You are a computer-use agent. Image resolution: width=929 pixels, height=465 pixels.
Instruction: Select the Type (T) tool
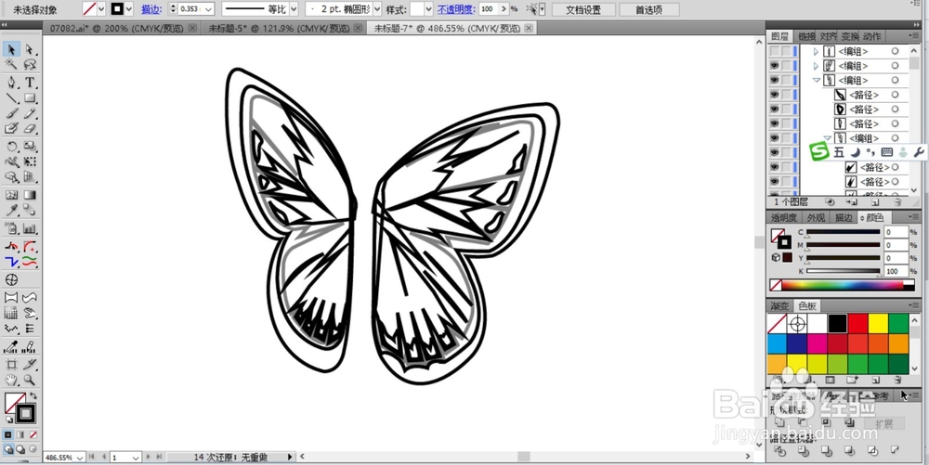click(30, 83)
